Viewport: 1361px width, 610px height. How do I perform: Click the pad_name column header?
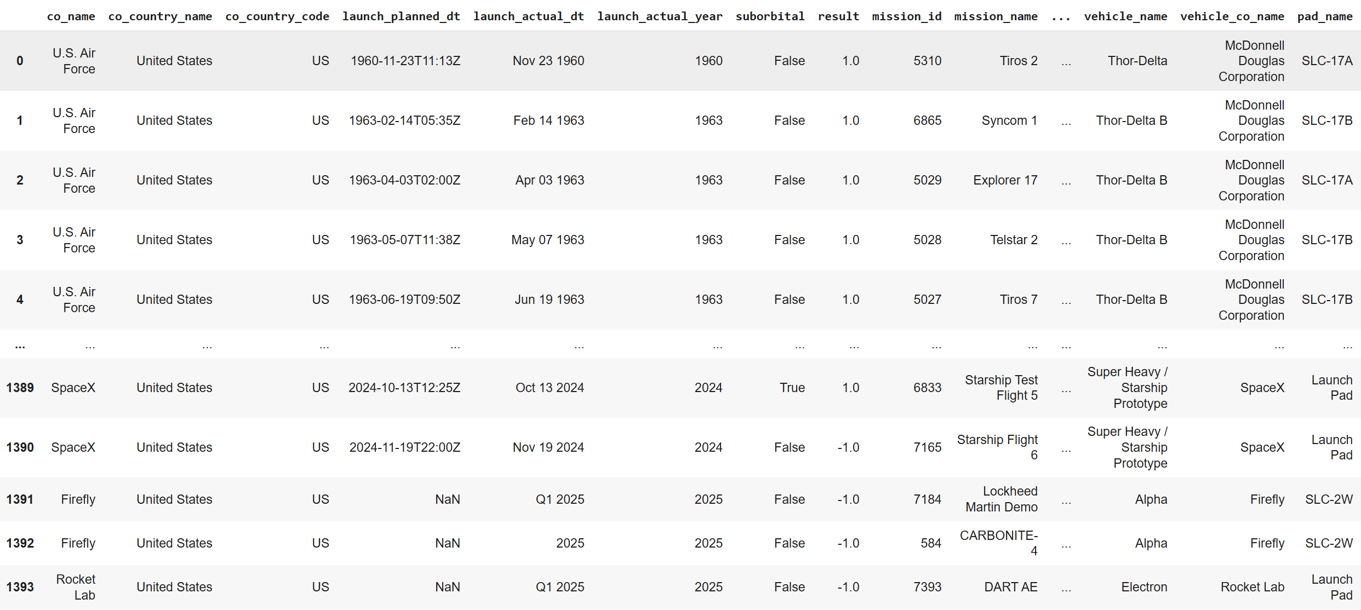1325,16
